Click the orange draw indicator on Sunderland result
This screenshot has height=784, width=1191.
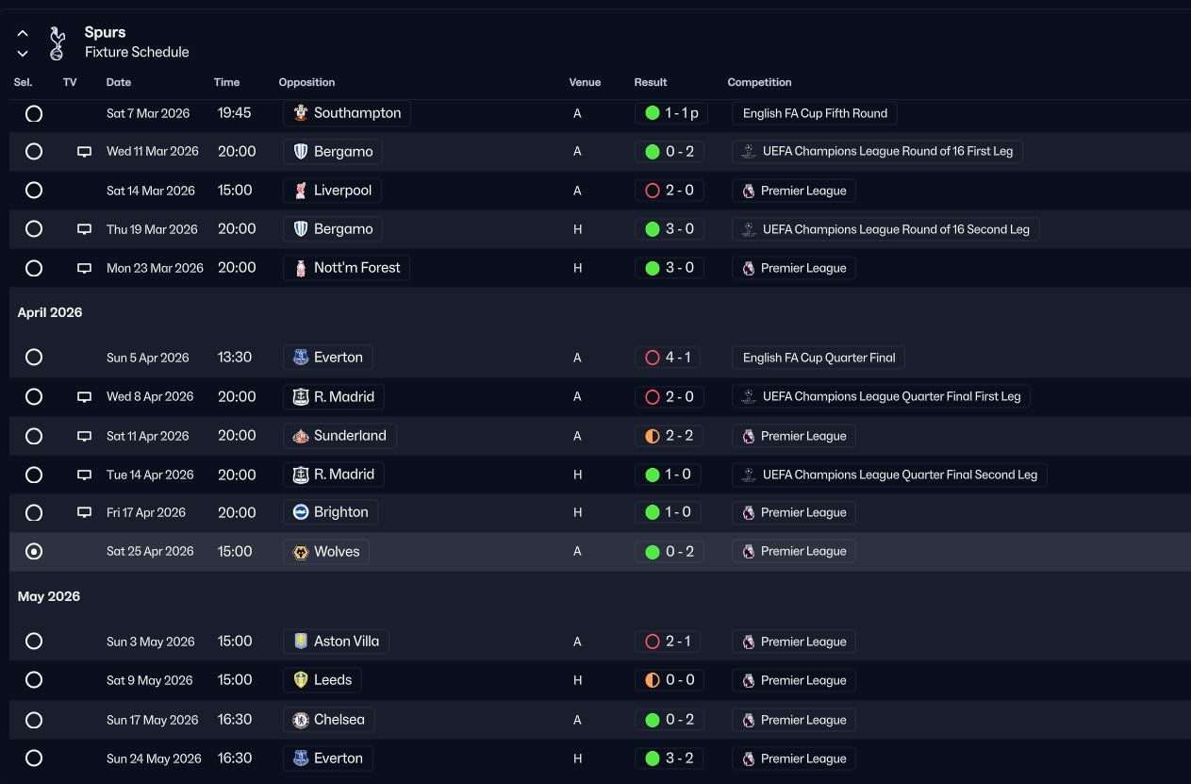tap(652, 436)
